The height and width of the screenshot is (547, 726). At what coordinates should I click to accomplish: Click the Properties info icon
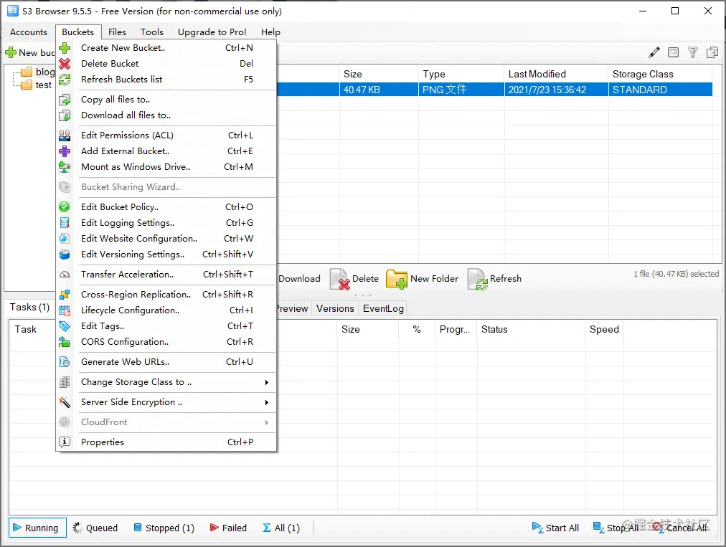65,442
